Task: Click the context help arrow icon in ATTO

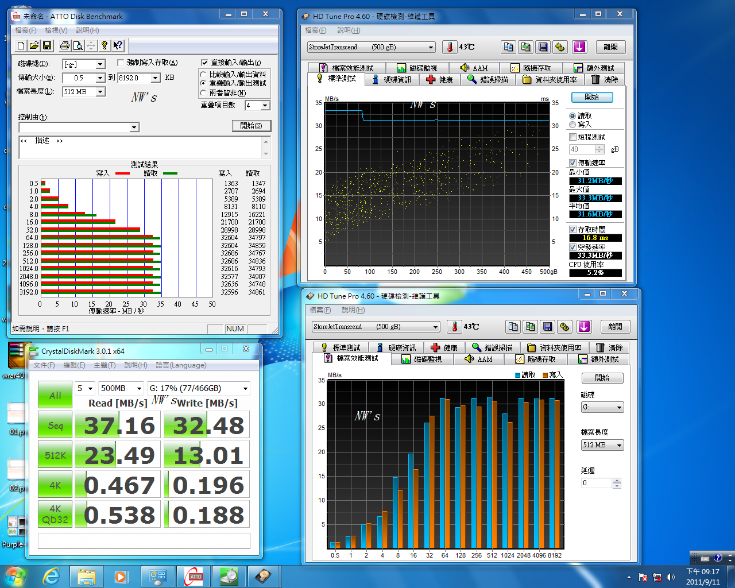Action: (x=118, y=45)
